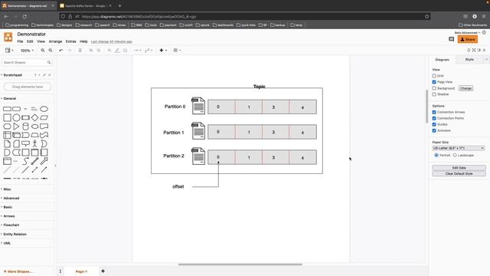Image resolution: width=490 pixels, height=276 pixels.
Task: Select the actor stick figure shape
Action: 34,143
